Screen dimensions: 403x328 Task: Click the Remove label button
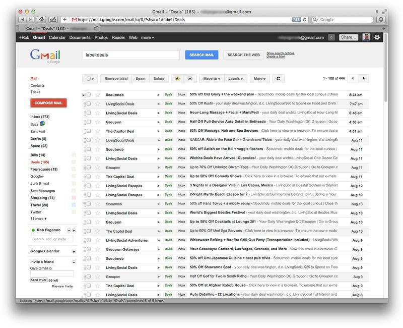(x=116, y=79)
